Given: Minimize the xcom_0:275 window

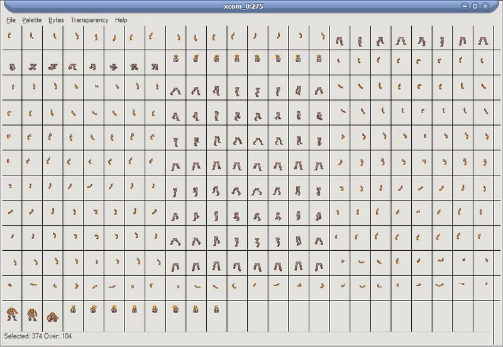Looking at the screenshot, I should click(x=465, y=6).
